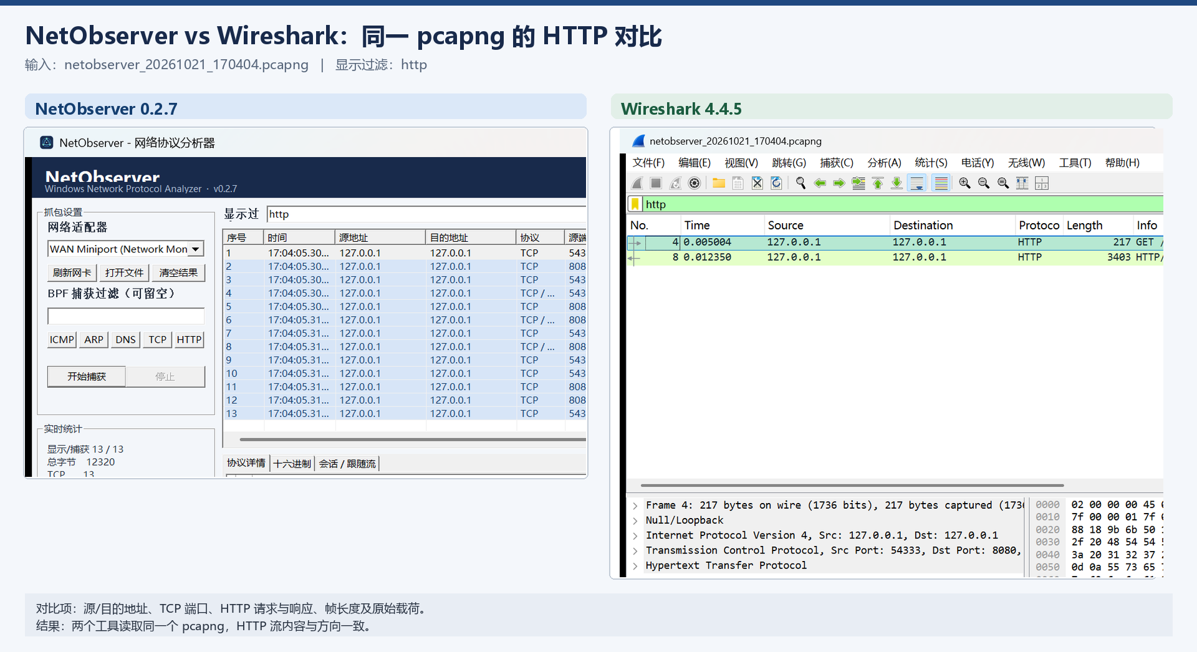Click Wireshark's resize columns icon

[x=1022, y=183]
